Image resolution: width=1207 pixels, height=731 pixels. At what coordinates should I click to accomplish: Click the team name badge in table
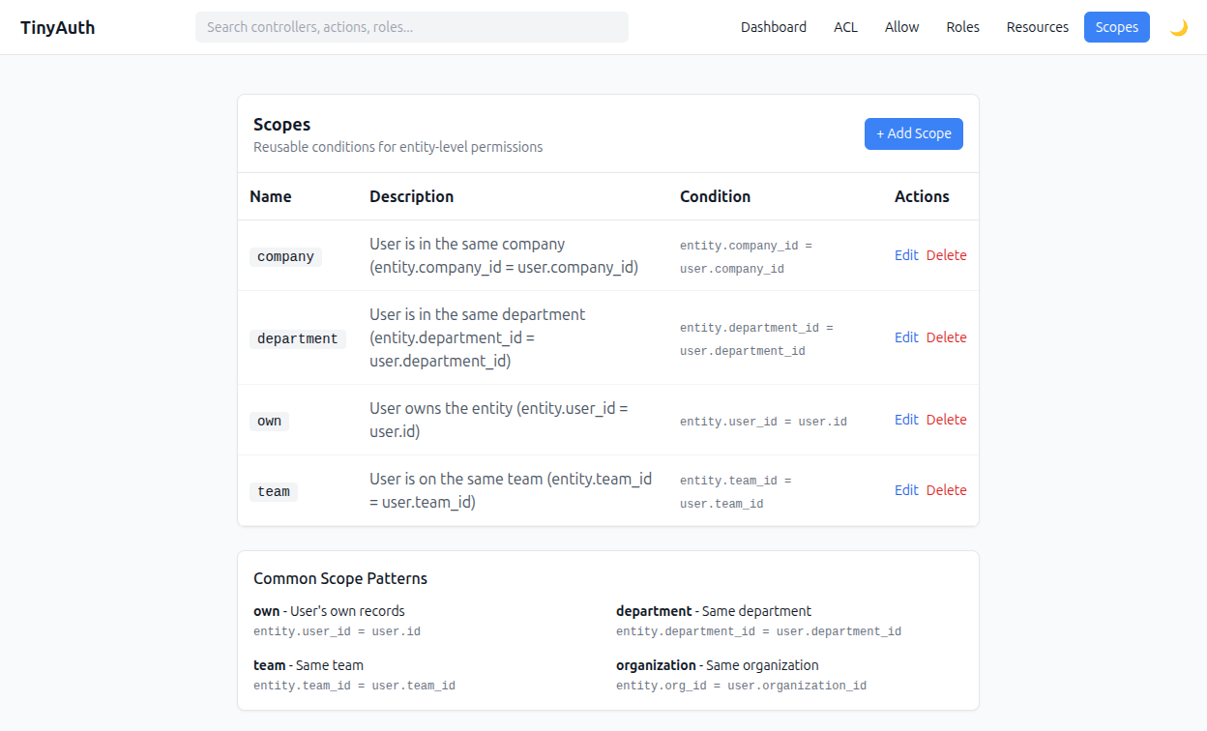(x=274, y=491)
